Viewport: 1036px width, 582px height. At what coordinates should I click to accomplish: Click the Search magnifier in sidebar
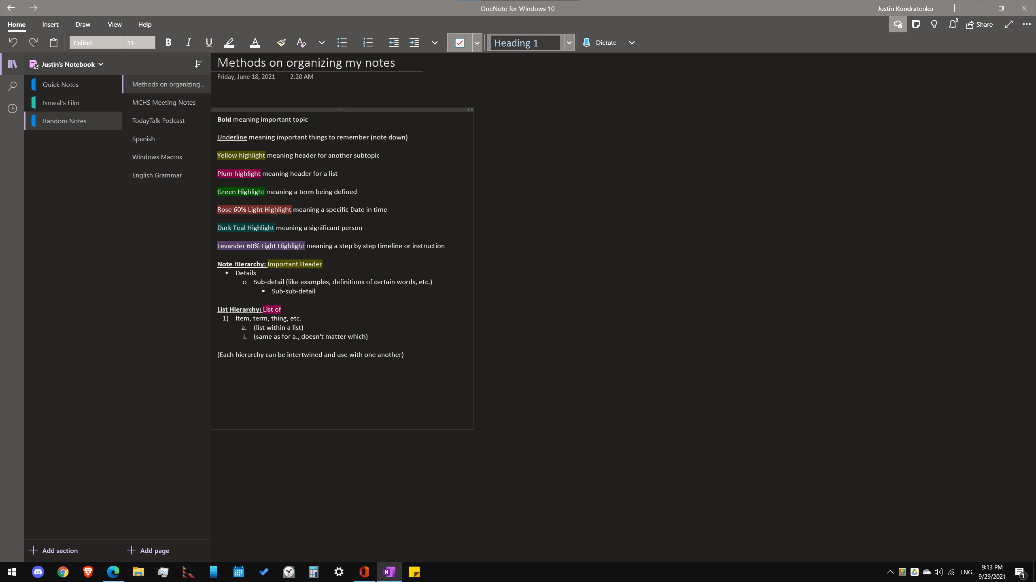click(12, 86)
